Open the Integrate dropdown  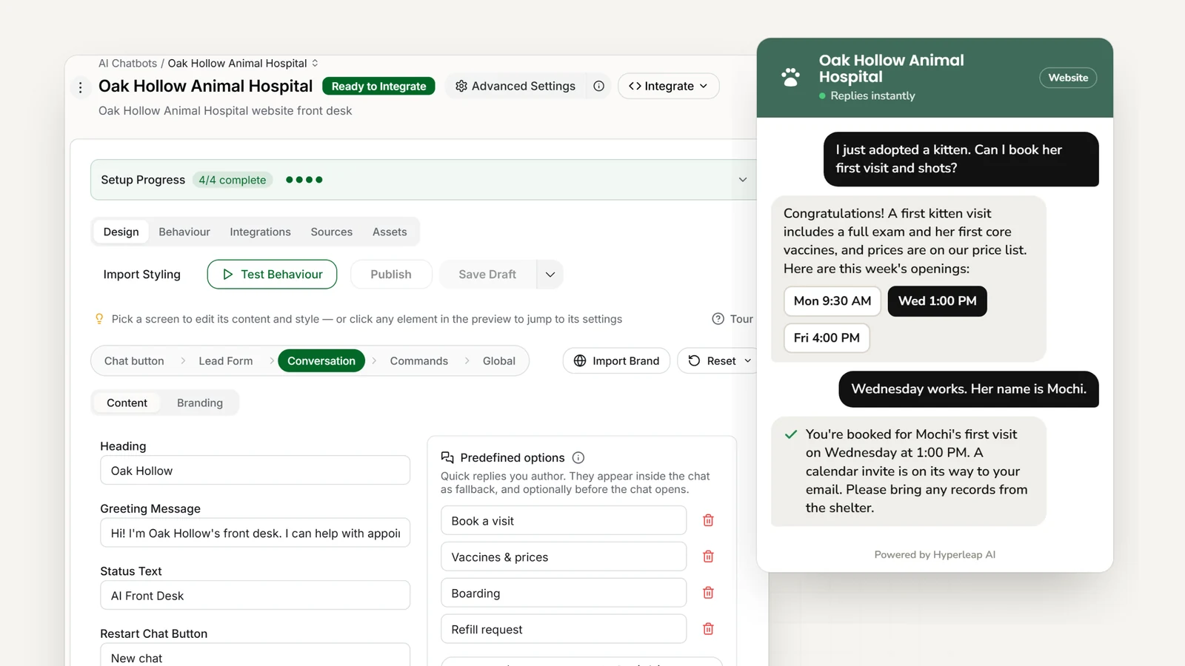tap(668, 86)
